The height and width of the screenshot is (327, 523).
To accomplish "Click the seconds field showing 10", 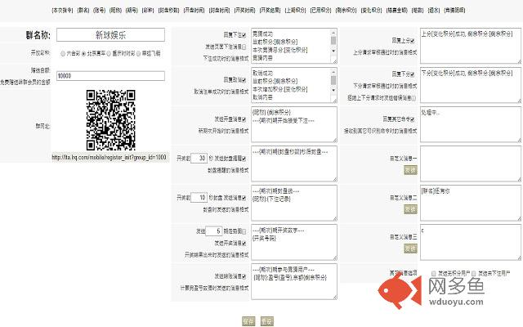I will (x=199, y=198).
